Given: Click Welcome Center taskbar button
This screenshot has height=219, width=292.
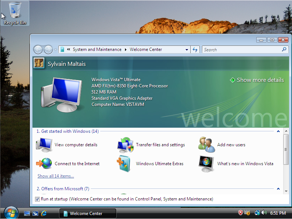Looking at the screenshot, I should pyautogui.click(x=88, y=213).
